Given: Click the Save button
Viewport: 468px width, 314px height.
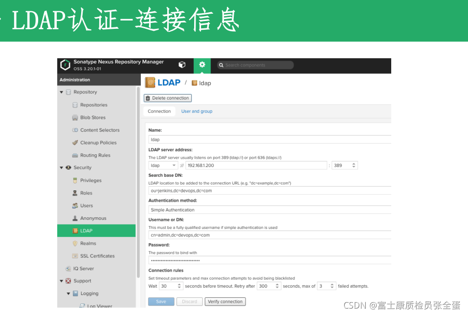Looking at the screenshot, I should click(x=161, y=301).
